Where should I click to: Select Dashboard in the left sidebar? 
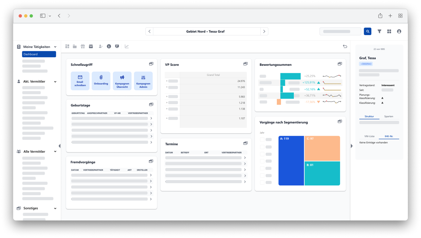click(39, 54)
